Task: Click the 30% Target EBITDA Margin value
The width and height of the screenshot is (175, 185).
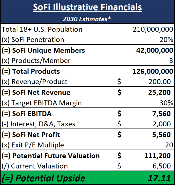Action: (166, 103)
